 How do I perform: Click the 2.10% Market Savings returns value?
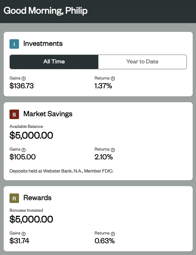click(x=104, y=157)
